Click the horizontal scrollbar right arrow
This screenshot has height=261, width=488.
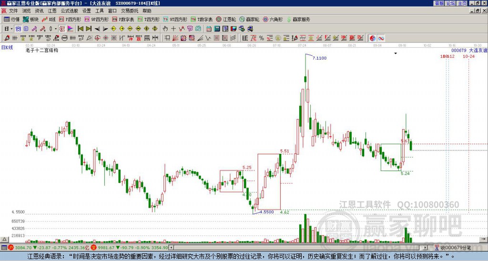pos(426,248)
